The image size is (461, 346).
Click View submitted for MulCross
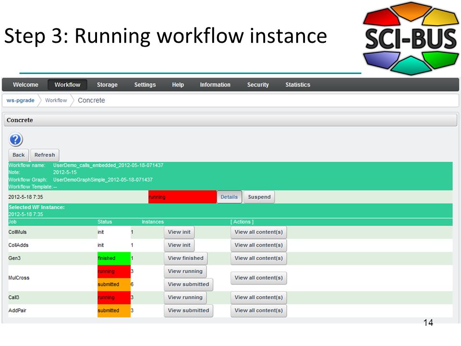click(x=188, y=284)
